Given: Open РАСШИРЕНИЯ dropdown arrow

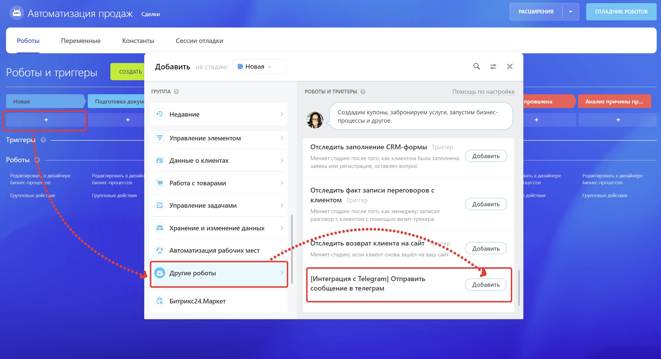Looking at the screenshot, I should (570, 12).
